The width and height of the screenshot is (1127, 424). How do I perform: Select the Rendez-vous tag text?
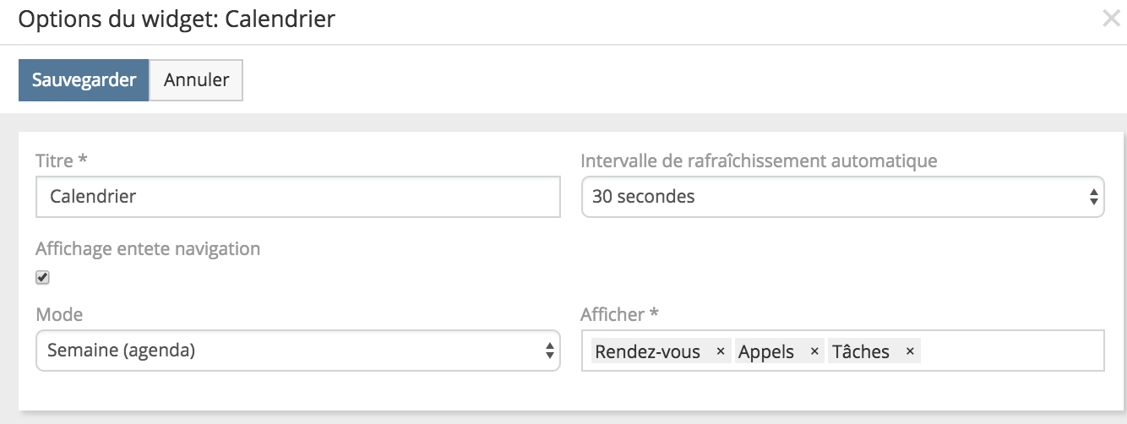[x=647, y=351]
